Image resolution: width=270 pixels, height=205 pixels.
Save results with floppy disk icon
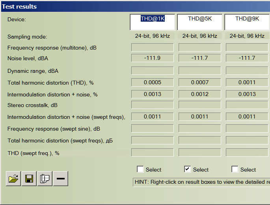coord(29,179)
